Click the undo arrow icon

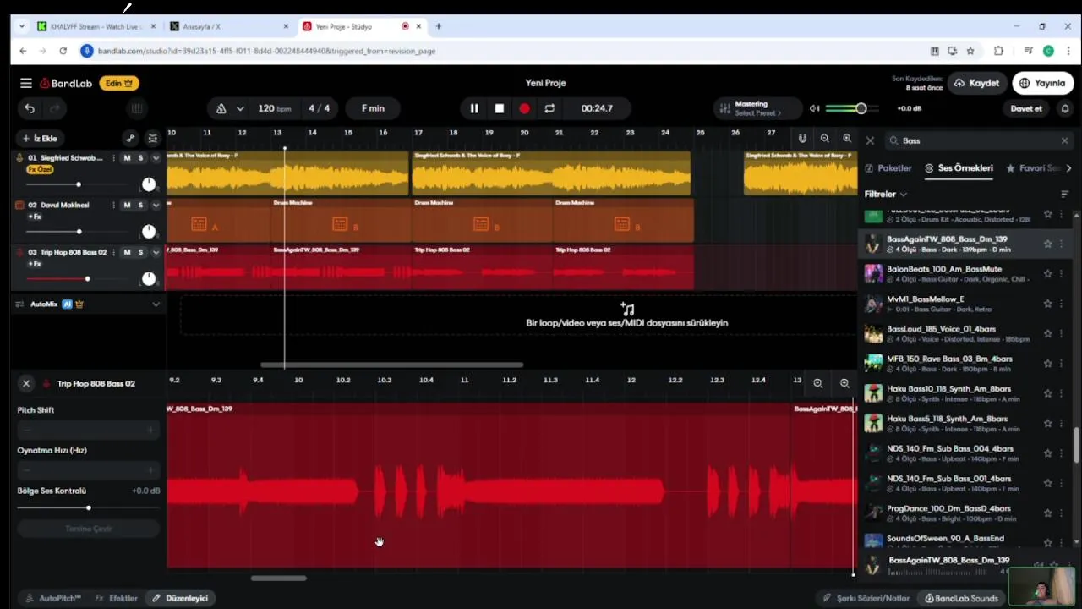(30, 108)
